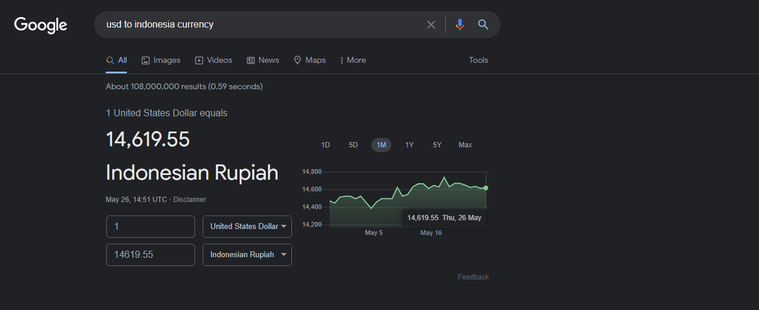Select the 1M chart range
Screen dimensions: 759x310
381,145
